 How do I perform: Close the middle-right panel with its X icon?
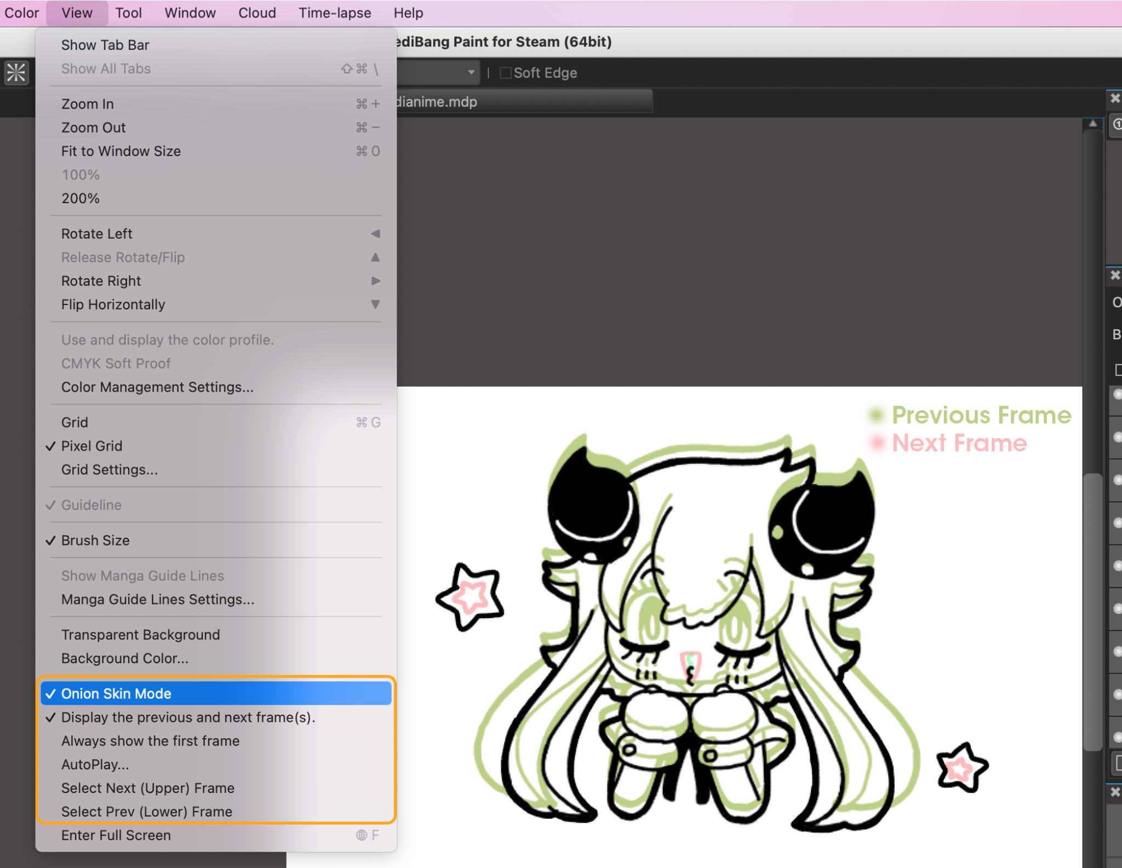click(x=1116, y=275)
